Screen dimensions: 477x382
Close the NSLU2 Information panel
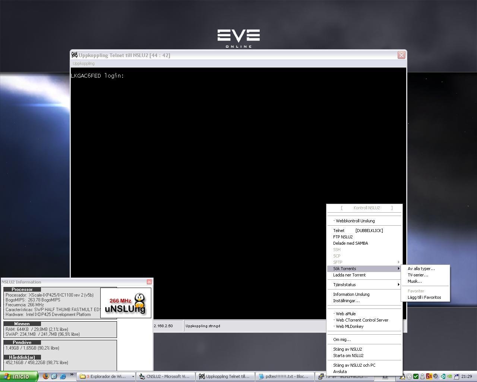[149, 282]
